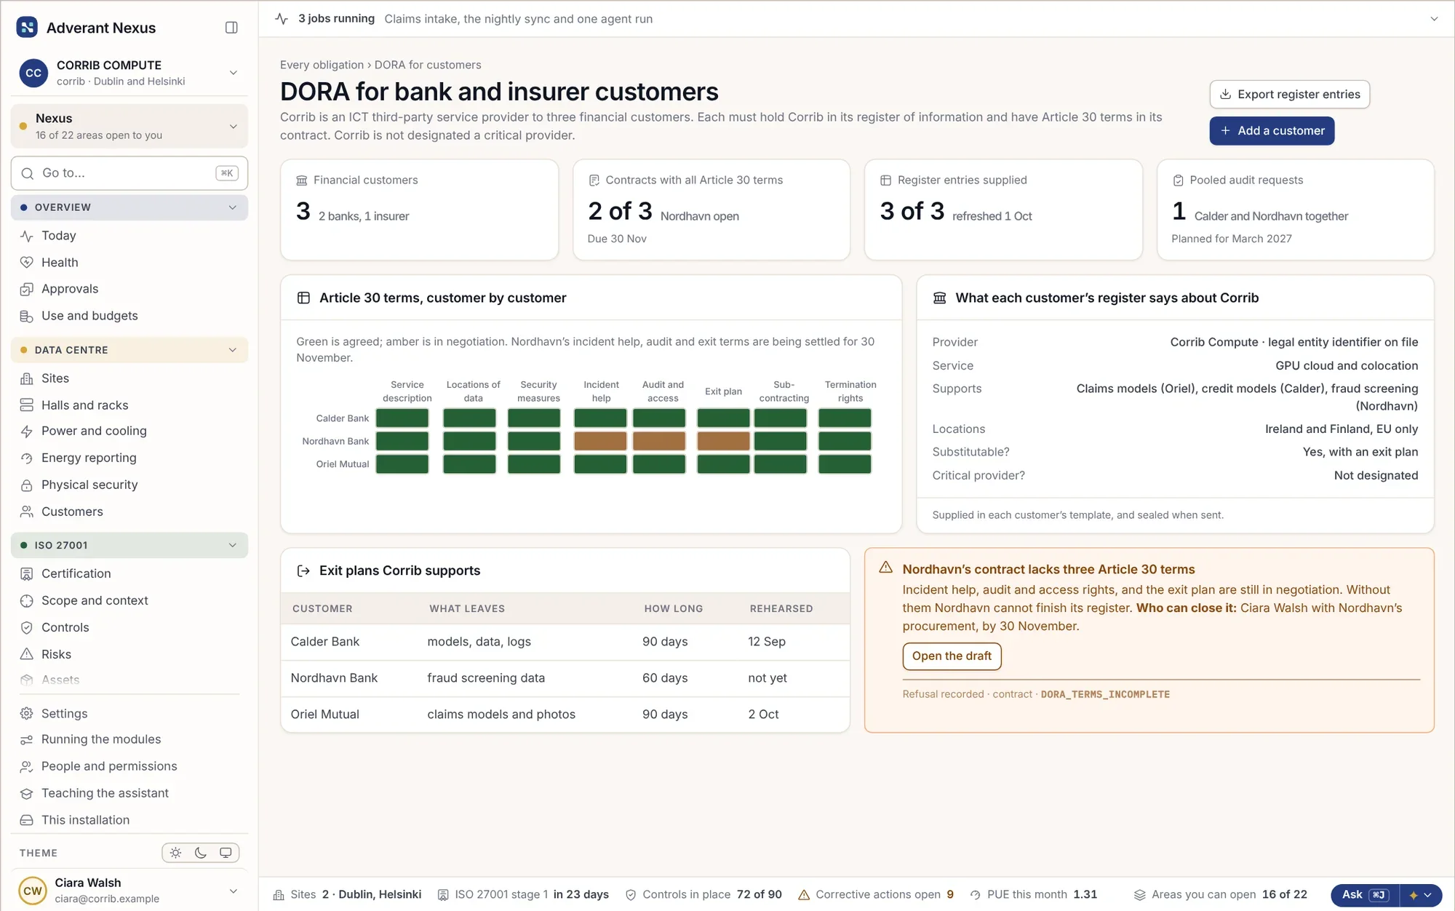This screenshot has height=911, width=1455.
Task: Open Sites building icon
Action: coord(27,378)
